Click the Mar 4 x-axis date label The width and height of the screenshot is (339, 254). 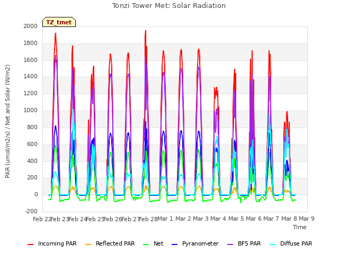pos(218,219)
